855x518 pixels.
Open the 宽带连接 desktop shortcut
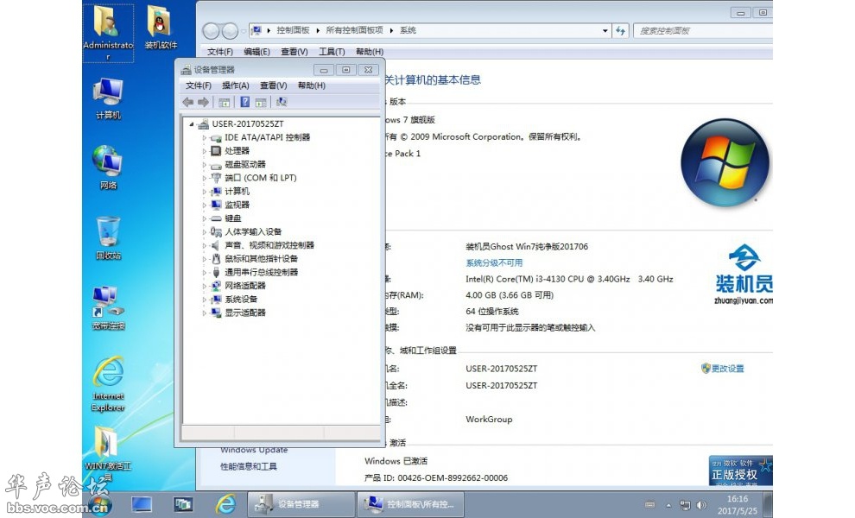108,308
